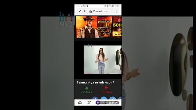Tap the red thumbs-down dislike icon

pos(106,88)
